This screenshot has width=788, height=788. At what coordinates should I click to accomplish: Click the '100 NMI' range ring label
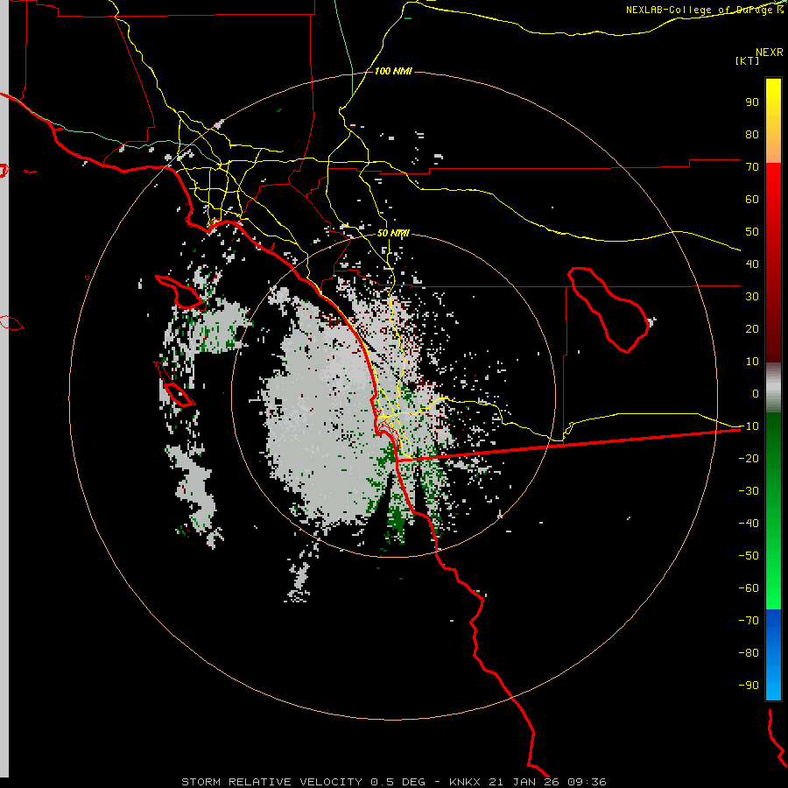[393, 71]
